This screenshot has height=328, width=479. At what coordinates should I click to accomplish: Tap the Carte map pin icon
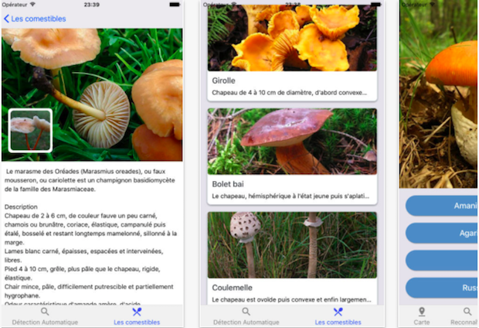(x=422, y=312)
